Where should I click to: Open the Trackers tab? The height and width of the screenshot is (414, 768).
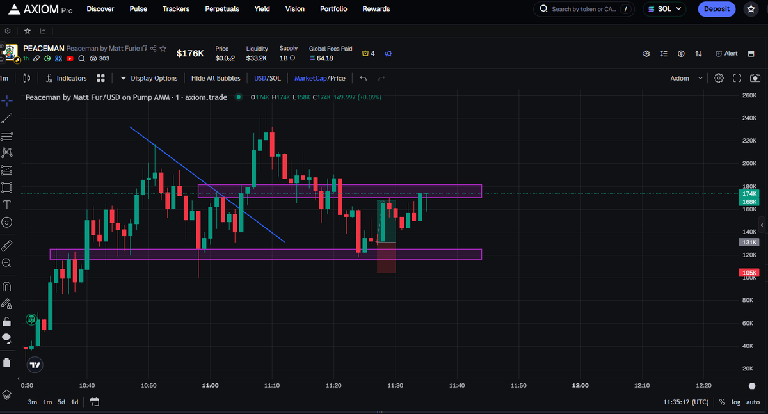coord(176,9)
